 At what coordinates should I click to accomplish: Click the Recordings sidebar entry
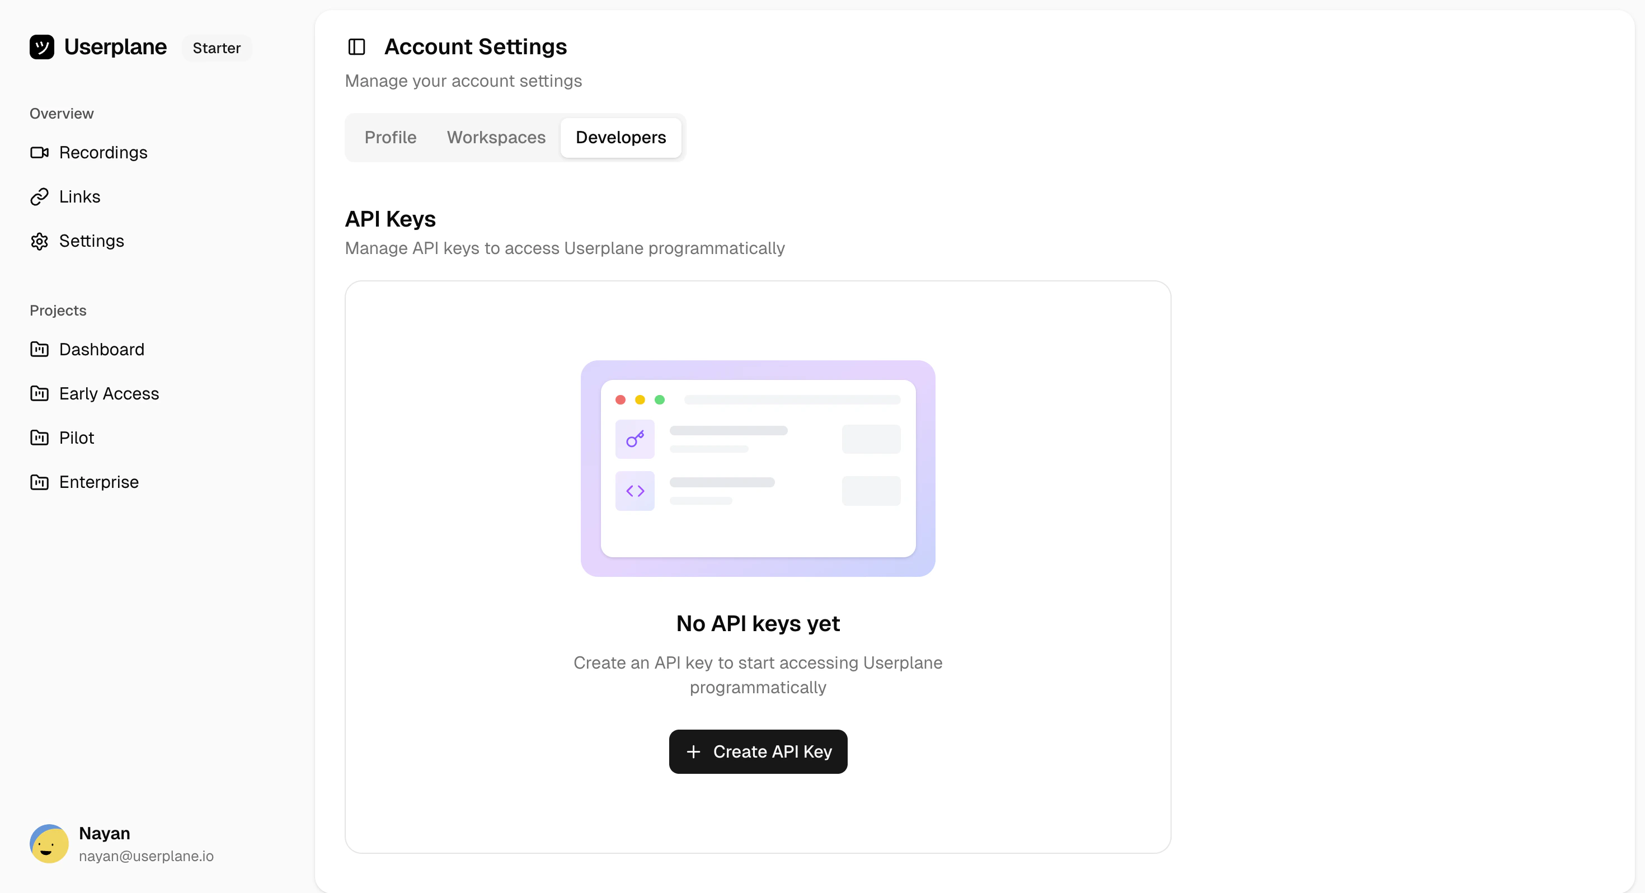tap(104, 152)
